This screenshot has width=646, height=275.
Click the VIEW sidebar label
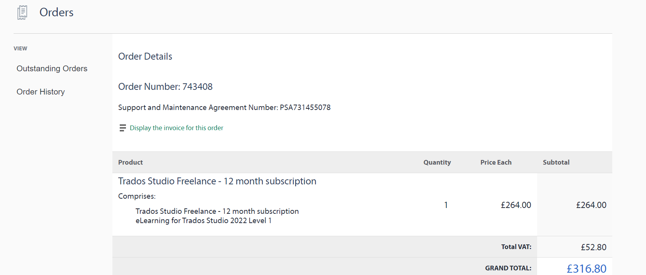coord(21,48)
